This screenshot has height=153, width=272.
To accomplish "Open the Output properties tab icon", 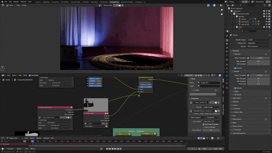I will tap(227, 44).
